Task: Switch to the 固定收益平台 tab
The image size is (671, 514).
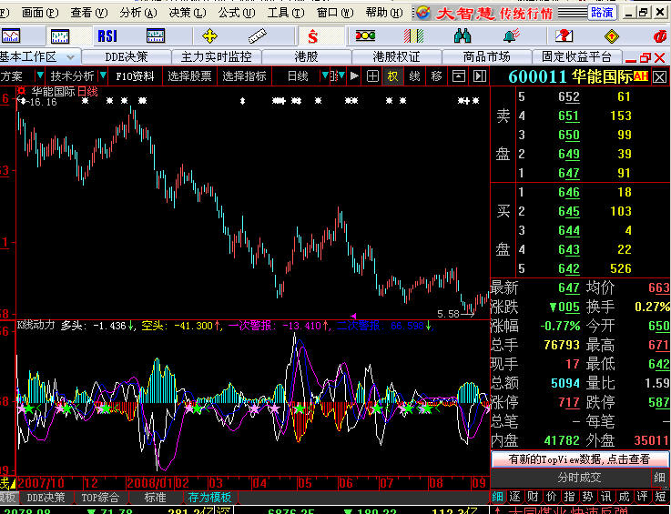Action: pyautogui.click(x=576, y=57)
